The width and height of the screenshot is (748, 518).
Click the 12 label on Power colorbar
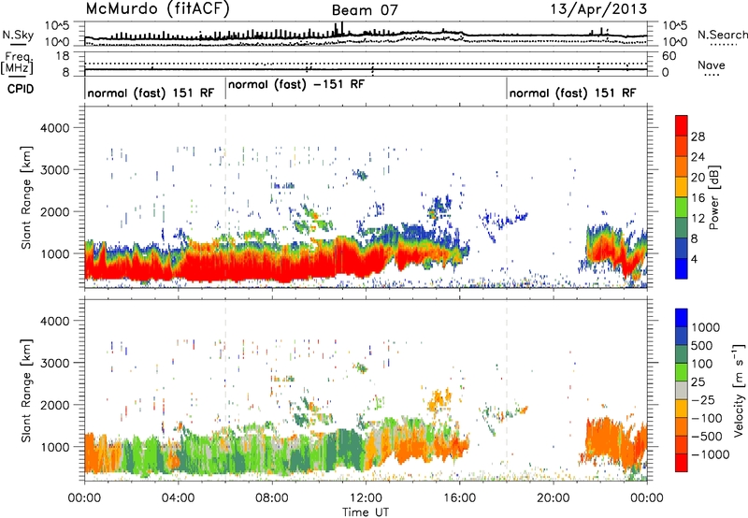pyautogui.click(x=698, y=219)
